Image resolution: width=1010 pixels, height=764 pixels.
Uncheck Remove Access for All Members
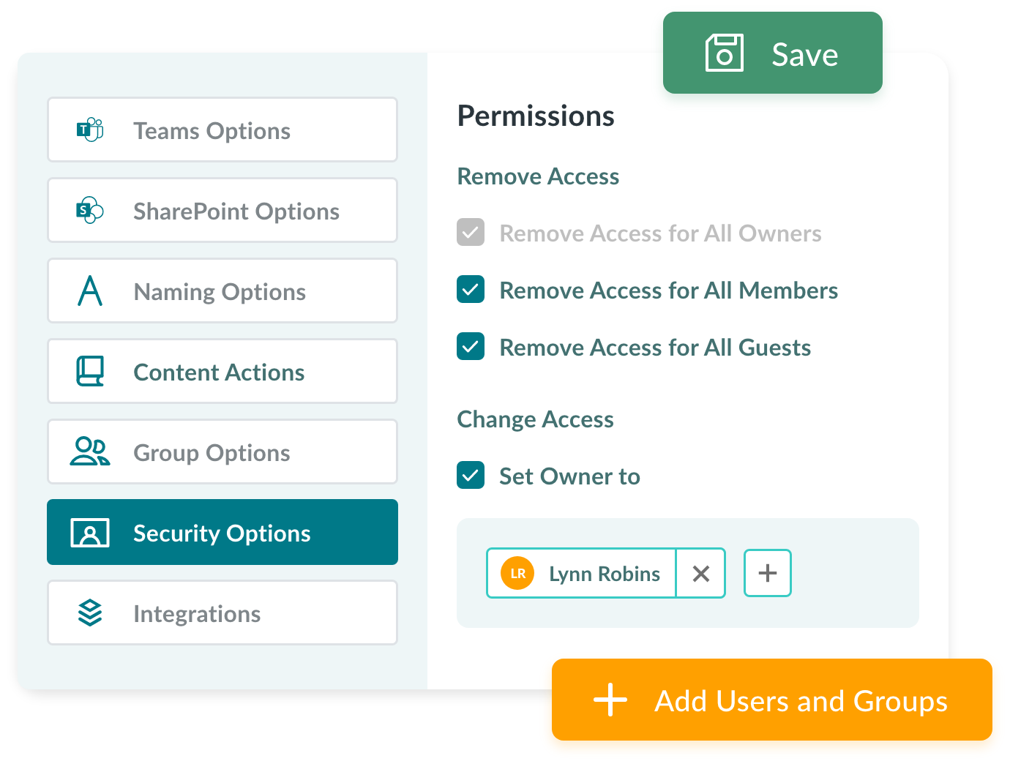[471, 290]
